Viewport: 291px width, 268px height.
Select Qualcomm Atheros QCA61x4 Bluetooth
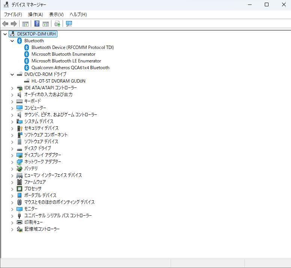[x=70, y=68]
